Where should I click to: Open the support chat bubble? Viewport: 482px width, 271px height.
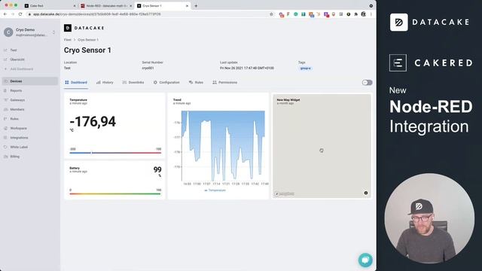click(365, 260)
